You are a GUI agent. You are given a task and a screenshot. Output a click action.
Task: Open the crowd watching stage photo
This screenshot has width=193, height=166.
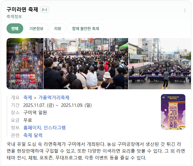(86, 64)
